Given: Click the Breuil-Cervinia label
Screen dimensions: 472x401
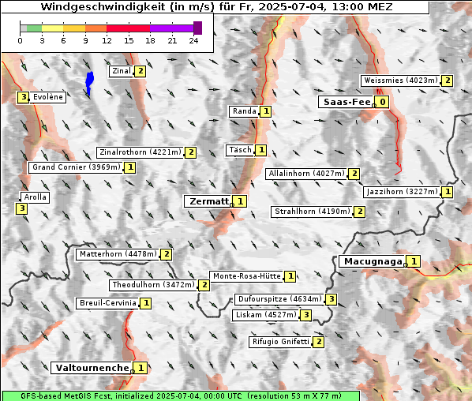Looking at the screenshot, I should pos(107,303).
